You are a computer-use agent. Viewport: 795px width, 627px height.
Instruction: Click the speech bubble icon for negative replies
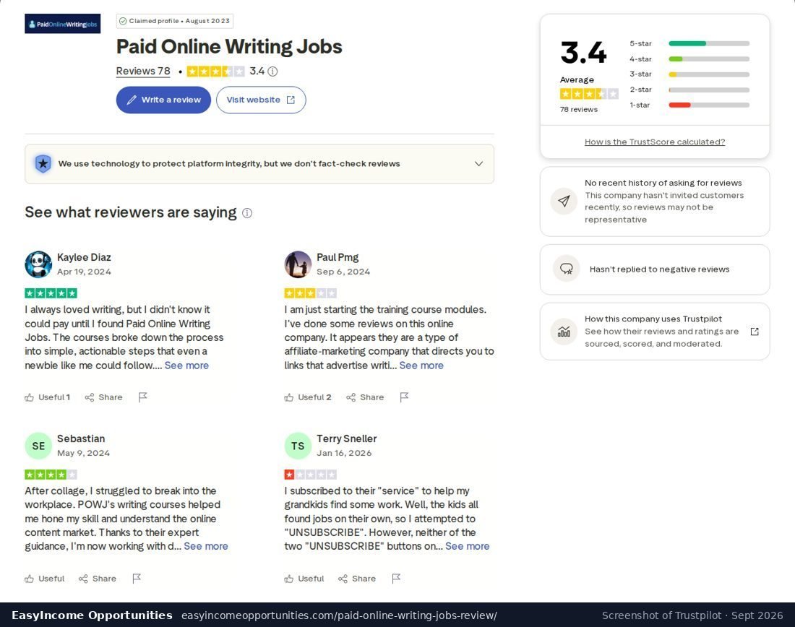(567, 269)
